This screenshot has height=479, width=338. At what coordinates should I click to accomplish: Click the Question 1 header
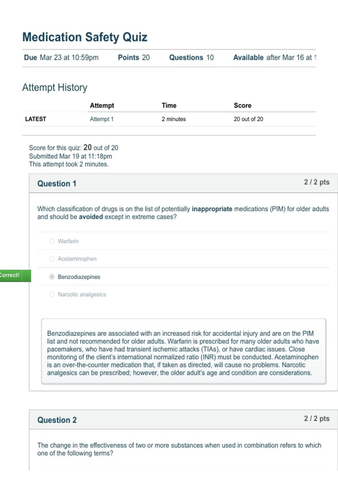point(57,184)
